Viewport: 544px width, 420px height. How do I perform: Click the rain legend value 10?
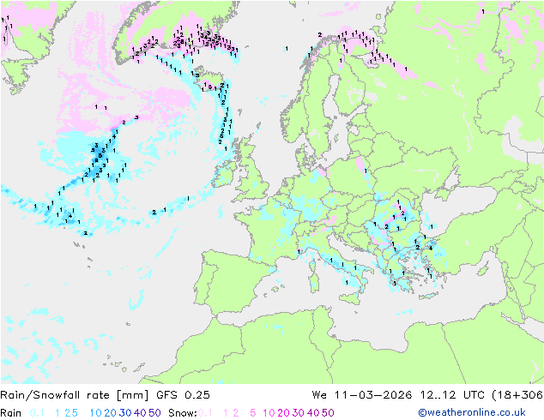coord(96,413)
